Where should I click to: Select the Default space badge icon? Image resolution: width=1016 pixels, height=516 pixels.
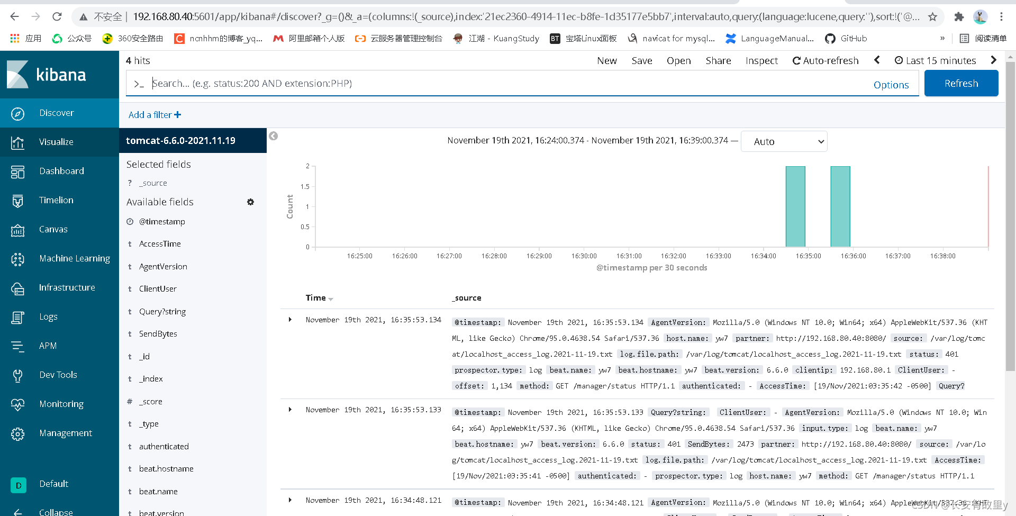pos(19,485)
